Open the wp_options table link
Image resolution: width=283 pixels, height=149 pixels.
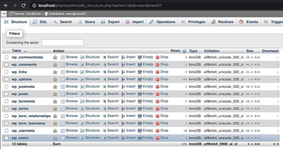click(22, 79)
